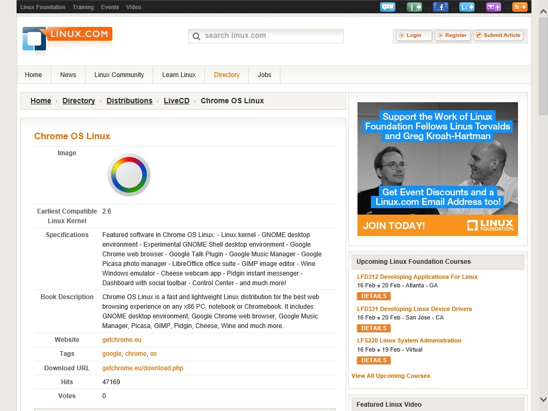Go to LiveCD in breadcrumb
The width and height of the screenshot is (548, 411).
click(x=177, y=101)
